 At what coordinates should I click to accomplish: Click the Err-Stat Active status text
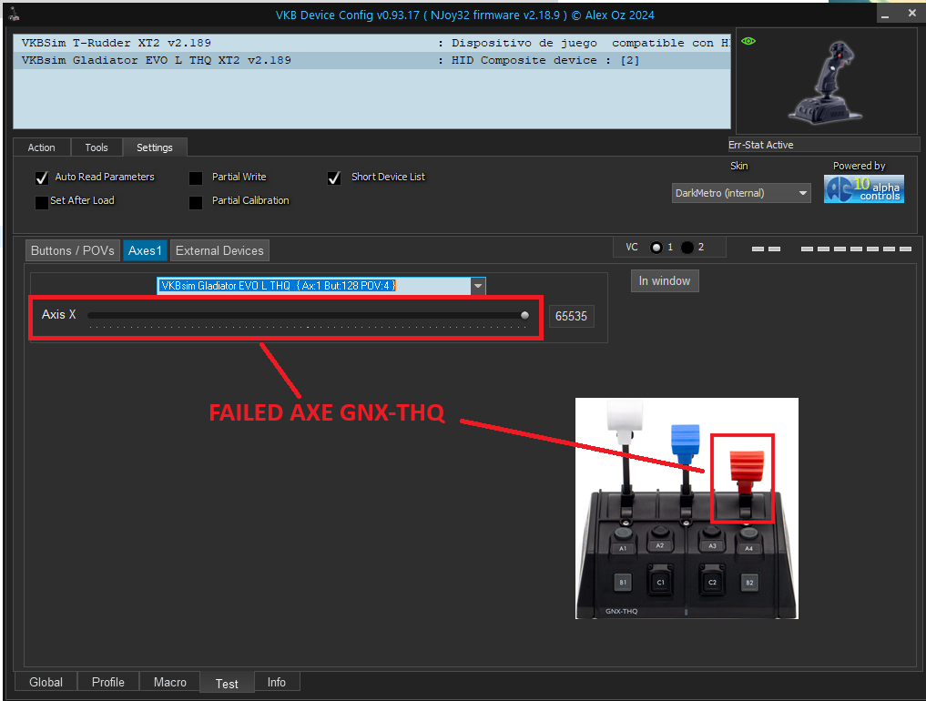click(x=760, y=145)
